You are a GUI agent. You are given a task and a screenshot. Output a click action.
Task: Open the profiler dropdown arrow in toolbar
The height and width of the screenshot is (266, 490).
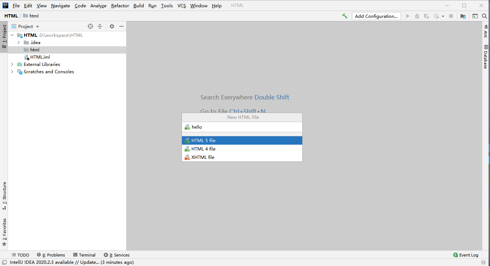[443, 16]
